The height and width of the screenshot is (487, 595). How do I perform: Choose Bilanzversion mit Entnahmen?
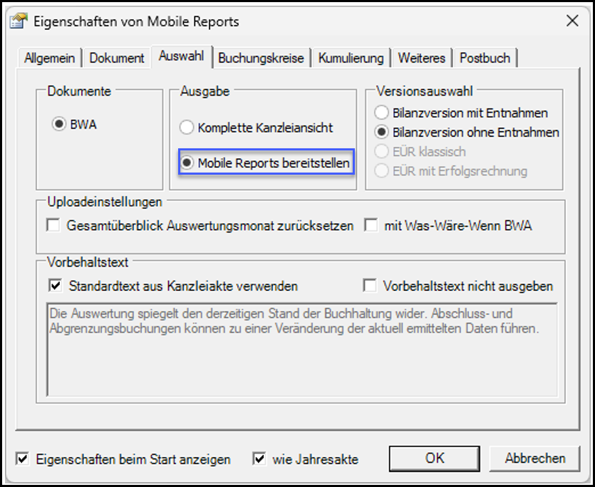381,113
